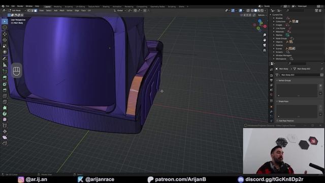
Task: Select the Select Box tool
Action: (5, 21)
